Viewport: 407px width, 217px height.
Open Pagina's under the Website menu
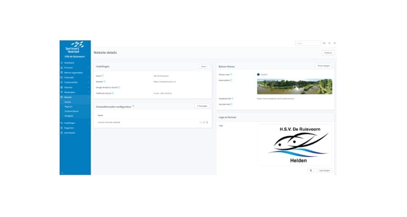coord(69,107)
